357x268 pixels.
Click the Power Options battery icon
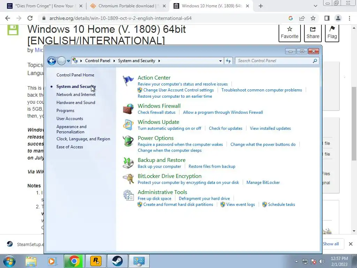tap(128, 141)
